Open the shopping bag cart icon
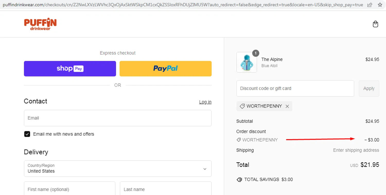Viewport: 386px width, 195px height. click(x=375, y=24)
